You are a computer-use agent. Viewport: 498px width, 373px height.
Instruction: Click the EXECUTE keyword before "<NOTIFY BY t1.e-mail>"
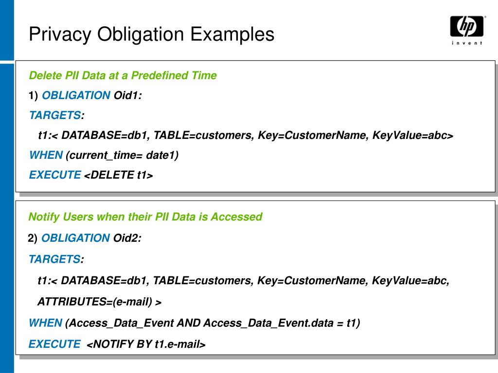(x=54, y=344)
